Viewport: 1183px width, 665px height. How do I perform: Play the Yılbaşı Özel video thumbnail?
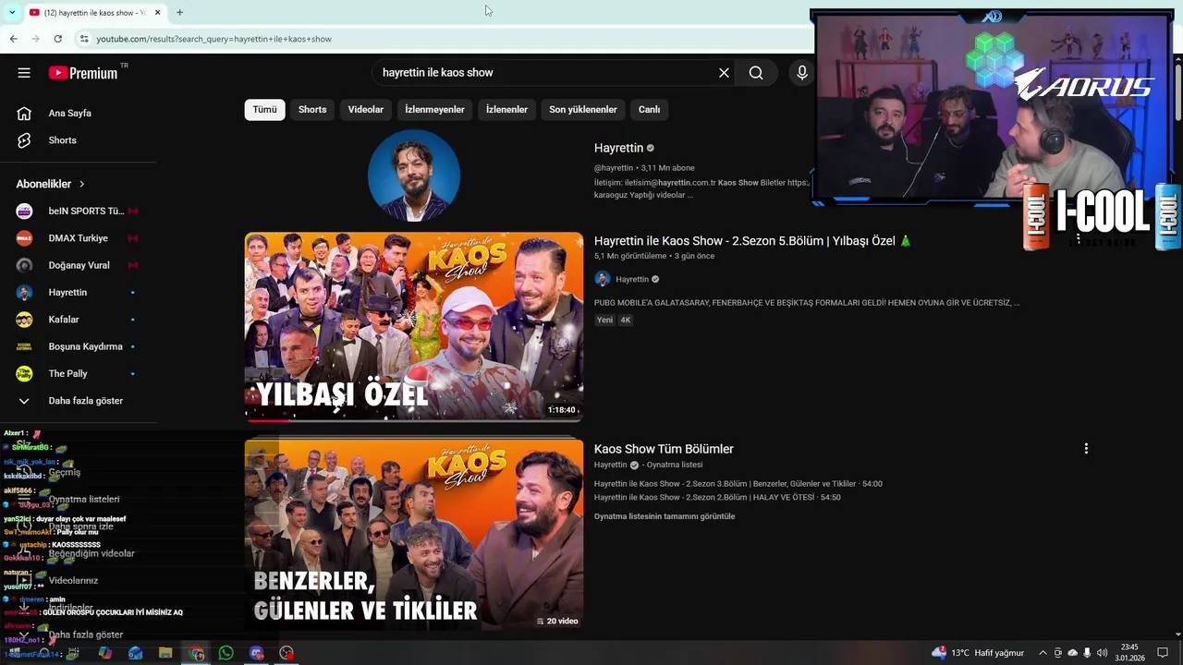pyautogui.click(x=414, y=327)
